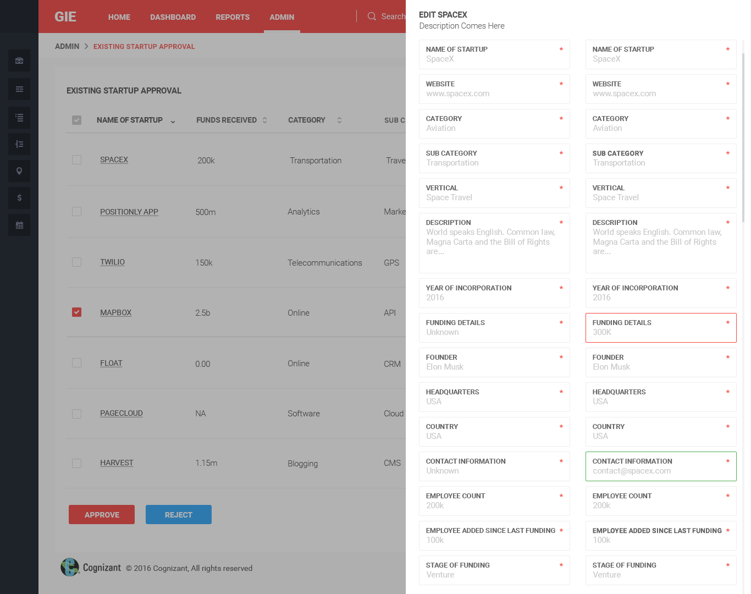Open the POSITIONLY APP link

tap(129, 212)
